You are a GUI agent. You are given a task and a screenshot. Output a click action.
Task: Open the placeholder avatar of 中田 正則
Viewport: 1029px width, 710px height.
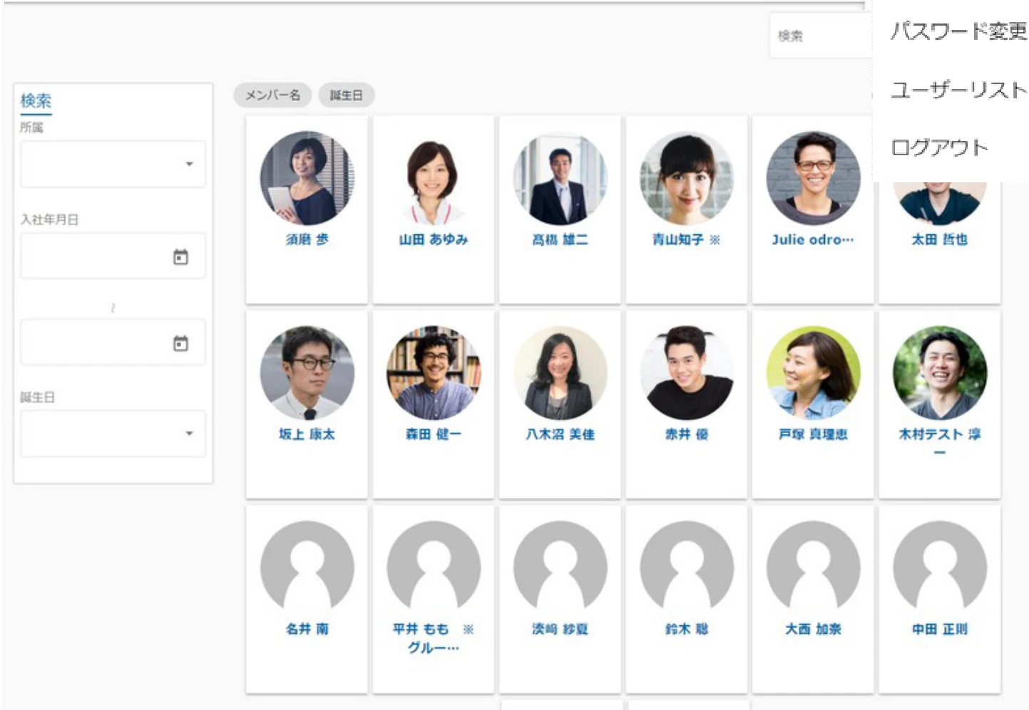(x=940, y=568)
